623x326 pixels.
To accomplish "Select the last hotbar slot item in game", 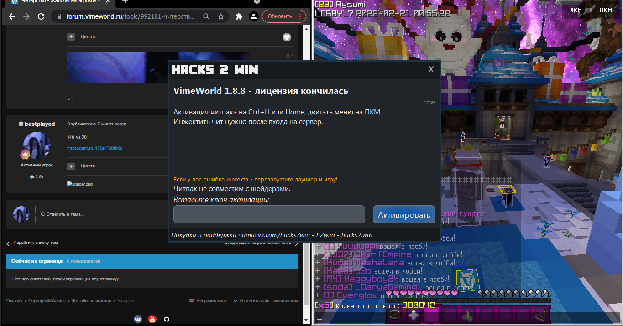I will coord(541,315).
